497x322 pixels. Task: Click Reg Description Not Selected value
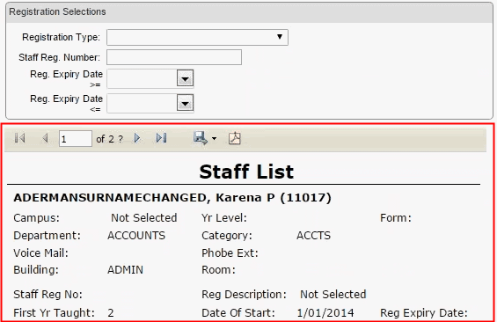point(333,295)
